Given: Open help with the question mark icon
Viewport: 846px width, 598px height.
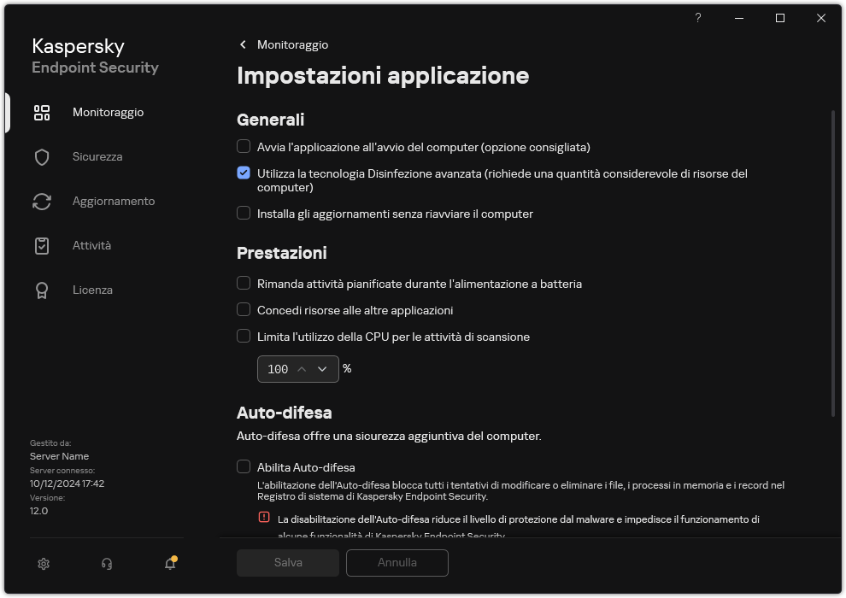Looking at the screenshot, I should (697, 17).
